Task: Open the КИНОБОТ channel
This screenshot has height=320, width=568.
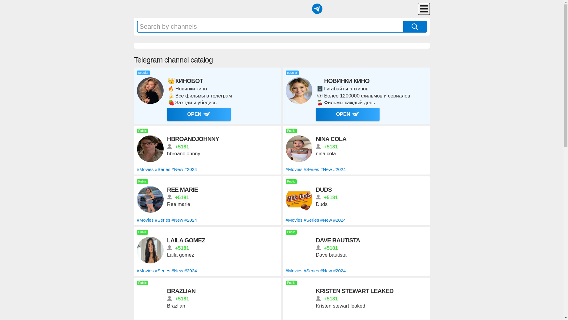Action: tap(199, 114)
